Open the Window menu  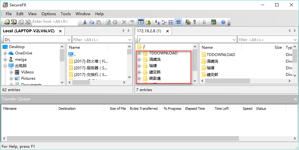point(83,14)
